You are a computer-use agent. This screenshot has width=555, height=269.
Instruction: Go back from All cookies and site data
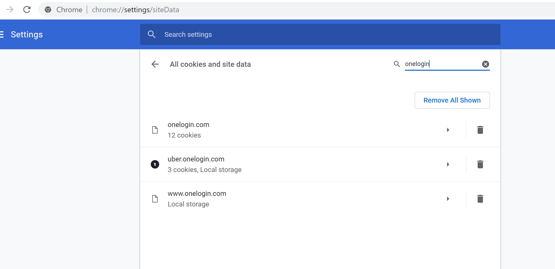pos(155,64)
